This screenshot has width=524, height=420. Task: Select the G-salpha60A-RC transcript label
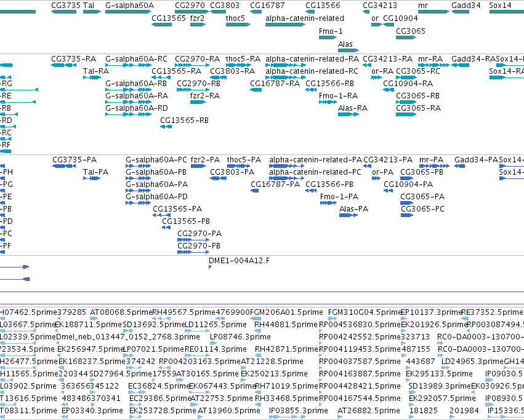[x=136, y=59]
